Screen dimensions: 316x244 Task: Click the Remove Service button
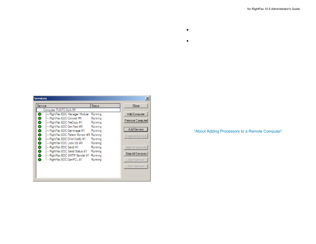[136, 136]
